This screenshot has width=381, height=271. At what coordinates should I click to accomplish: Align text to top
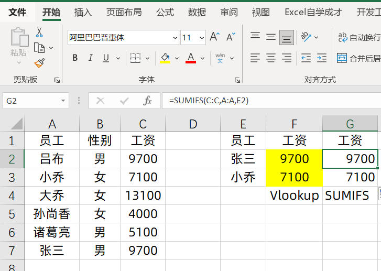click(x=255, y=37)
